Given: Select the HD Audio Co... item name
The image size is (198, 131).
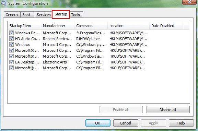Looking at the screenshot, I should [27, 39].
